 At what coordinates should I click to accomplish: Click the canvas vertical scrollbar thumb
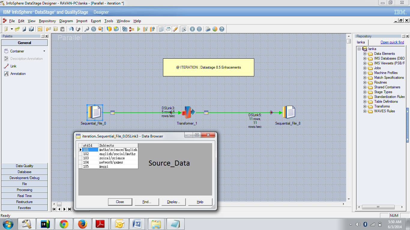[348, 41]
